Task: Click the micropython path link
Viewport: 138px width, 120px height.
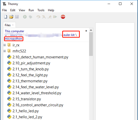Action: 14,39
